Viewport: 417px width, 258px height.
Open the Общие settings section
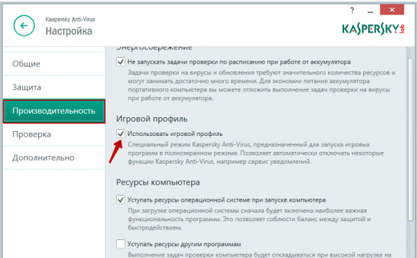(54, 64)
